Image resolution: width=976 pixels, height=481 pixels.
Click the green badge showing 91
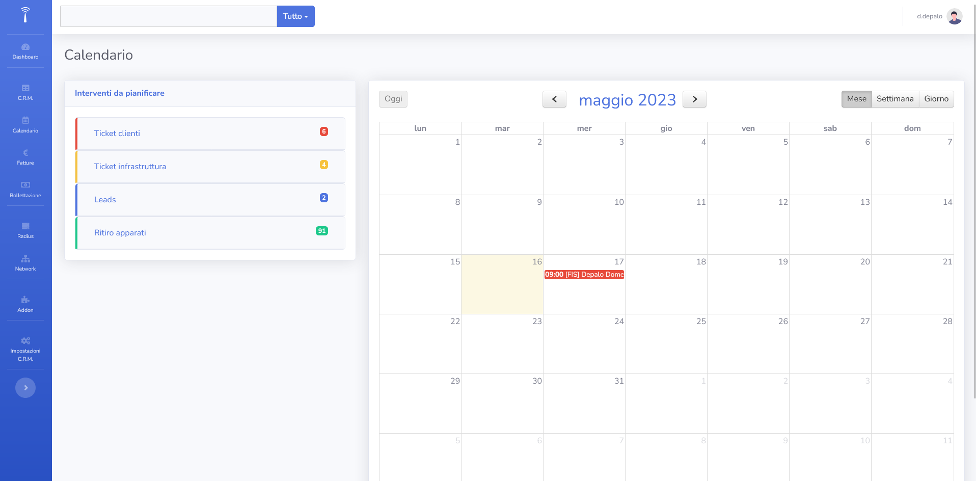322,231
